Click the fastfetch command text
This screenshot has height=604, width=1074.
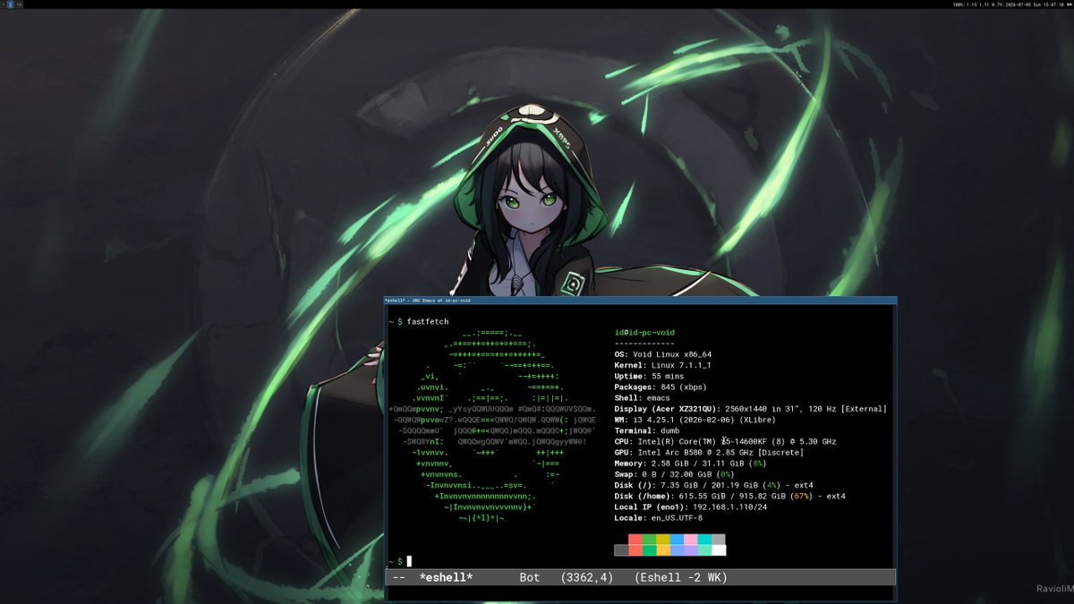[x=428, y=321]
